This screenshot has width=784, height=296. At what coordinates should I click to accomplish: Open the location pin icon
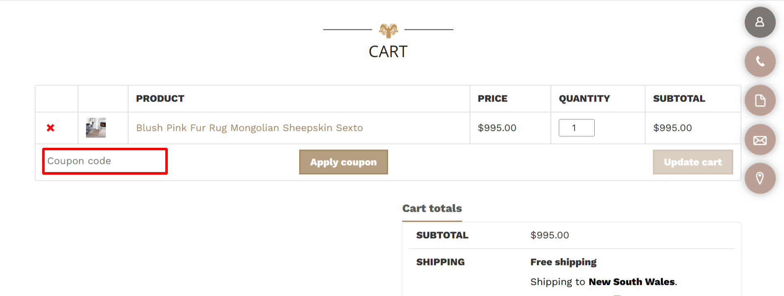[x=760, y=178]
